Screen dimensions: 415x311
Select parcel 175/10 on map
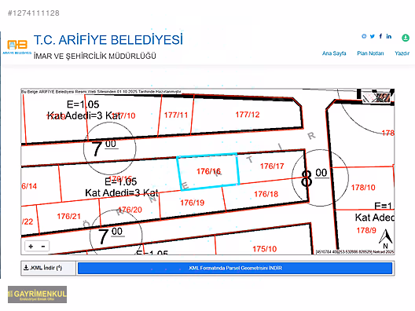coord(264,249)
